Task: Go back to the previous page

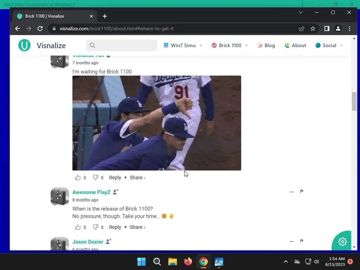Action: pos(18,28)
